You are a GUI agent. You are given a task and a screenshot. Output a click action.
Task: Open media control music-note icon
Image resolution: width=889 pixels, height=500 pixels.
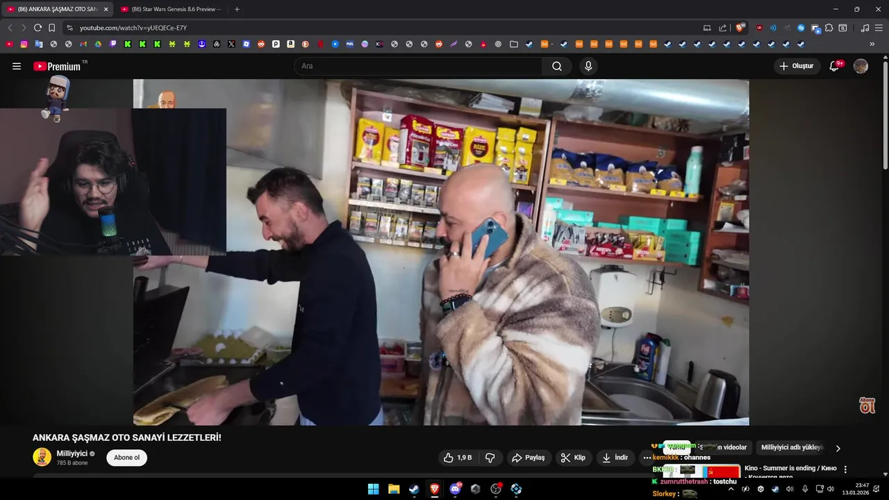click(865, 28)
